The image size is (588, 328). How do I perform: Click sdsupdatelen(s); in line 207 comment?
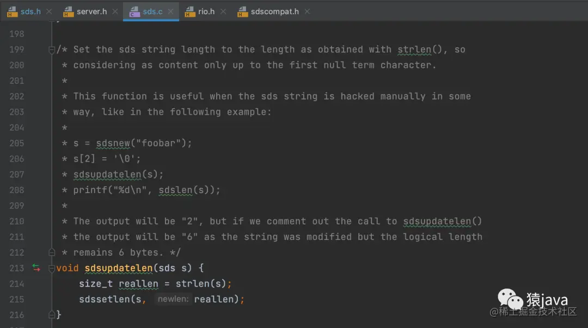[x=119, y=174]
